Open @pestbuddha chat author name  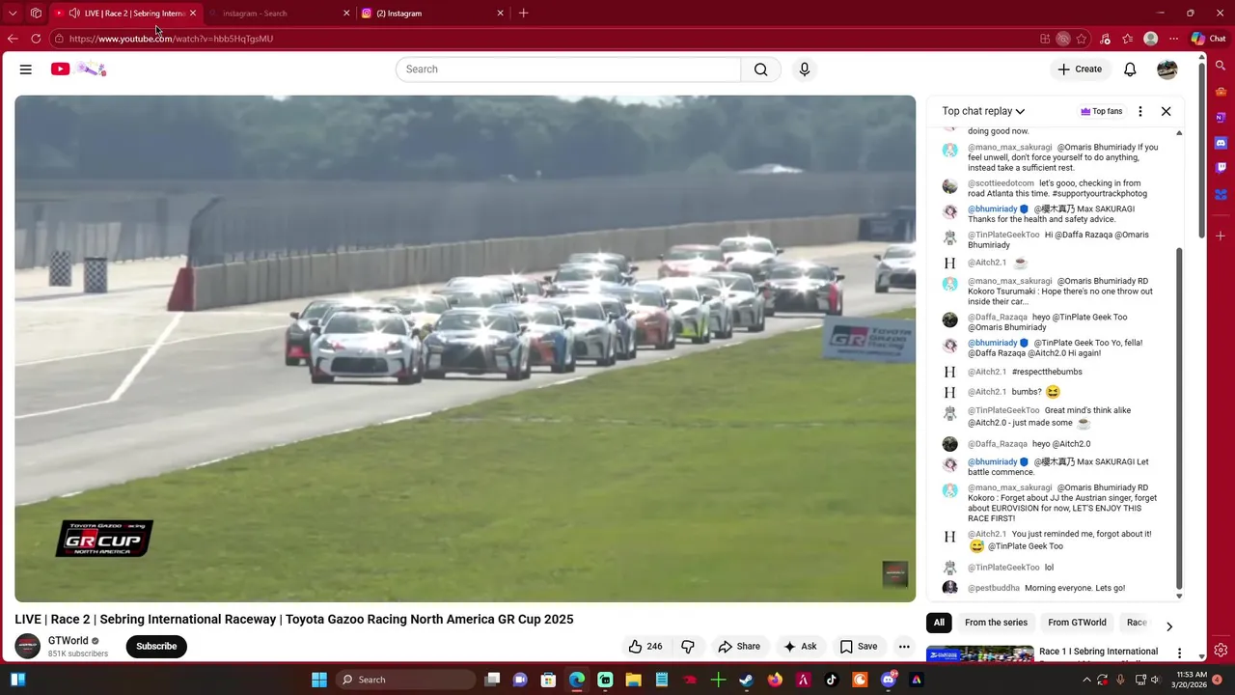[x=994, y=588]
